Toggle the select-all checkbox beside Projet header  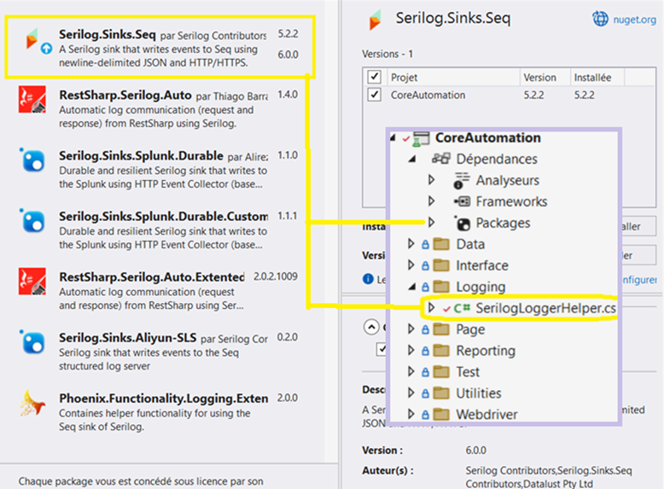click(x=374, y=77)
